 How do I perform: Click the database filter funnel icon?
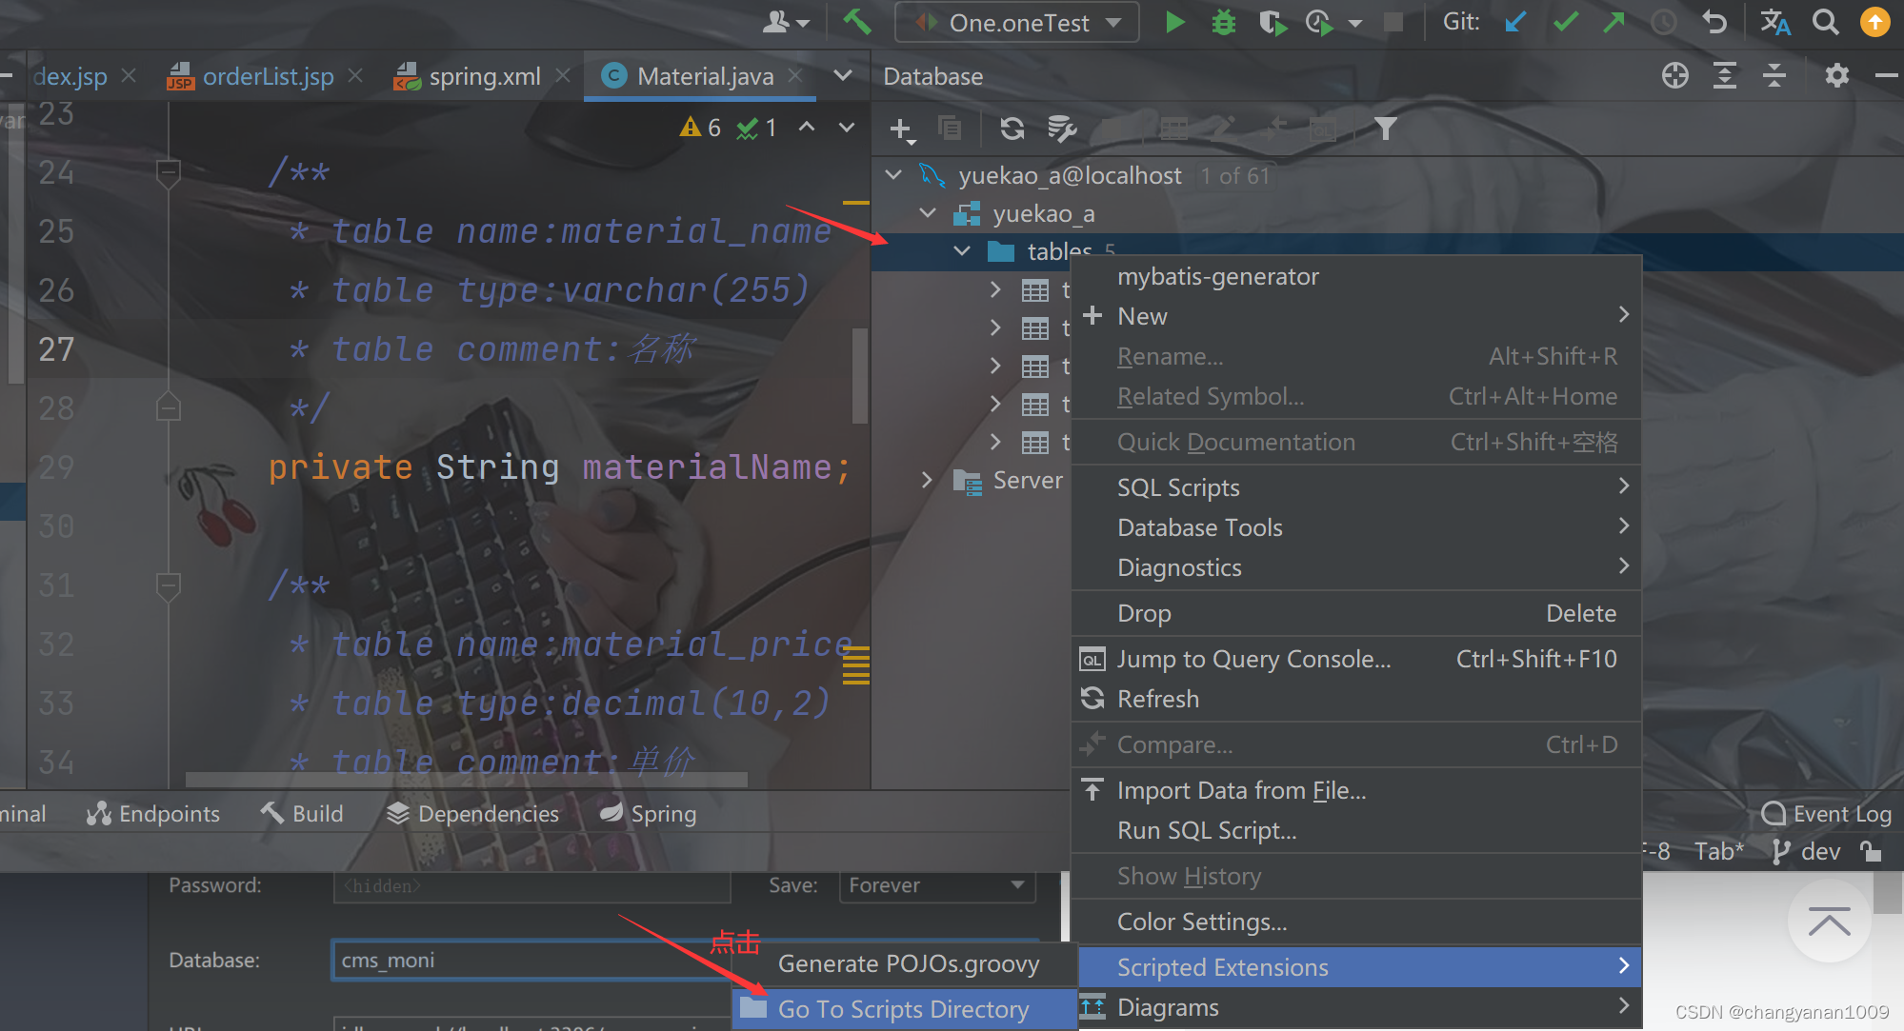click(1385, 129)
